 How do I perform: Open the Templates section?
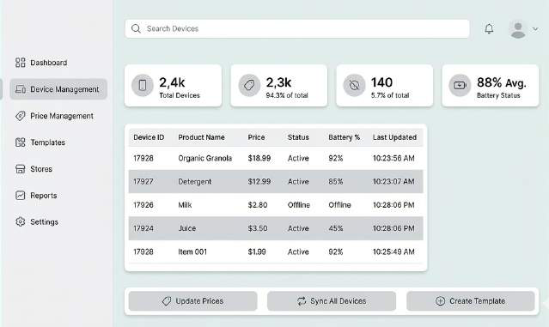47,142
